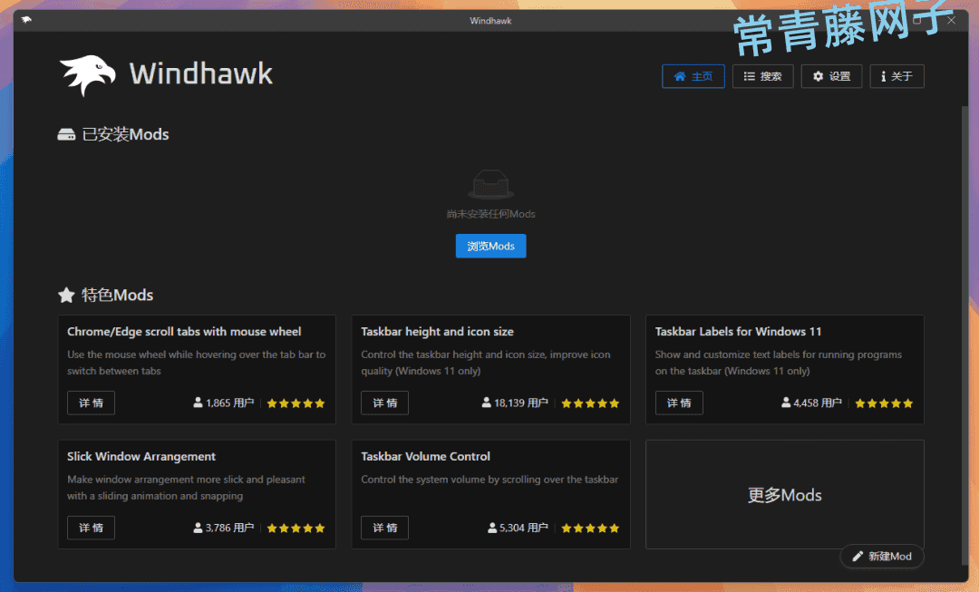Open the 搜索 (Explore) tab
979x592 pixels.
pos(762,76)
